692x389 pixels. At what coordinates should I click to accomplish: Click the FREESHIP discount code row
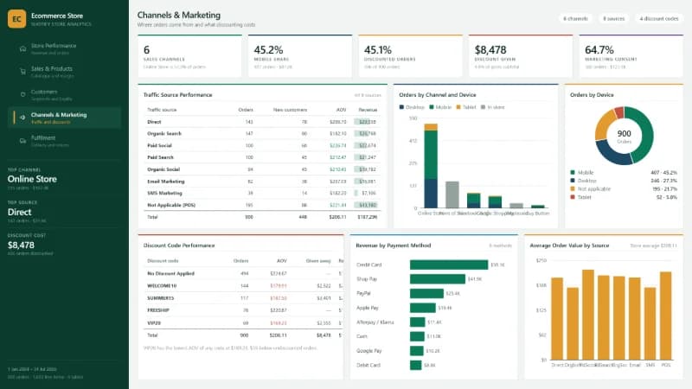pos(244,310)
